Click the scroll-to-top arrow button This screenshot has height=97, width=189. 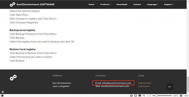[170, 87]
